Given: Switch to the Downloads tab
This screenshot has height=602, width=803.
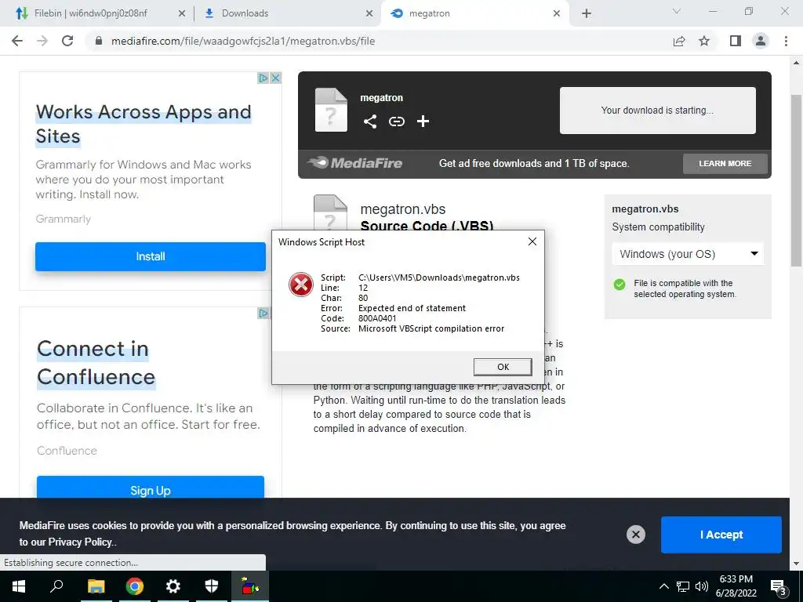Looking at the screenshot, I should pos(245,13).
